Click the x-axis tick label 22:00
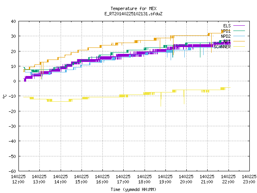Image resolution: width=257 pixels, height=193 pixels. click(228, 182)
